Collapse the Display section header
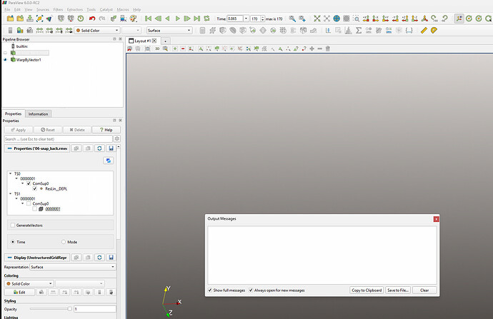This screenshot has height=319, width=493. tap(37, 258)
